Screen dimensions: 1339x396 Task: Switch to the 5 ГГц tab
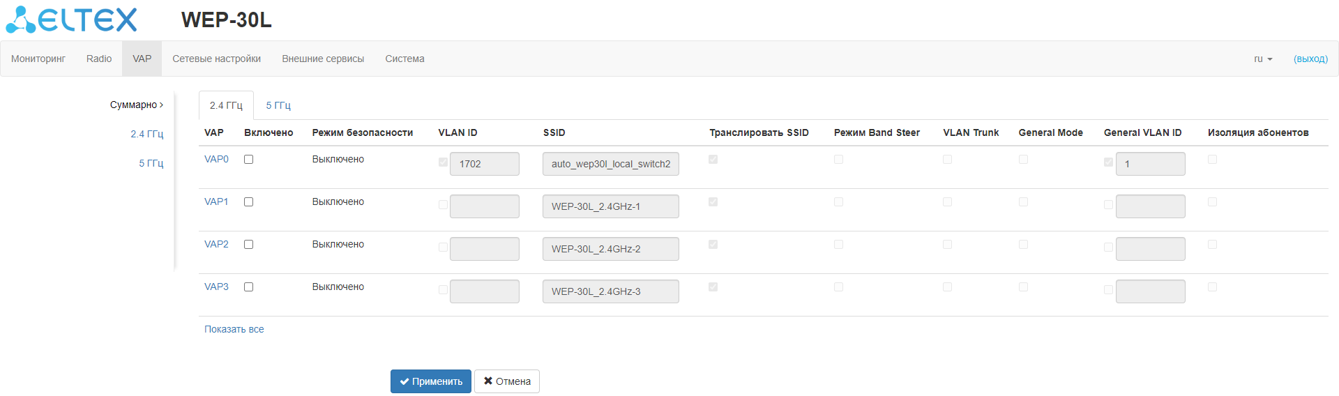[278, 105]
